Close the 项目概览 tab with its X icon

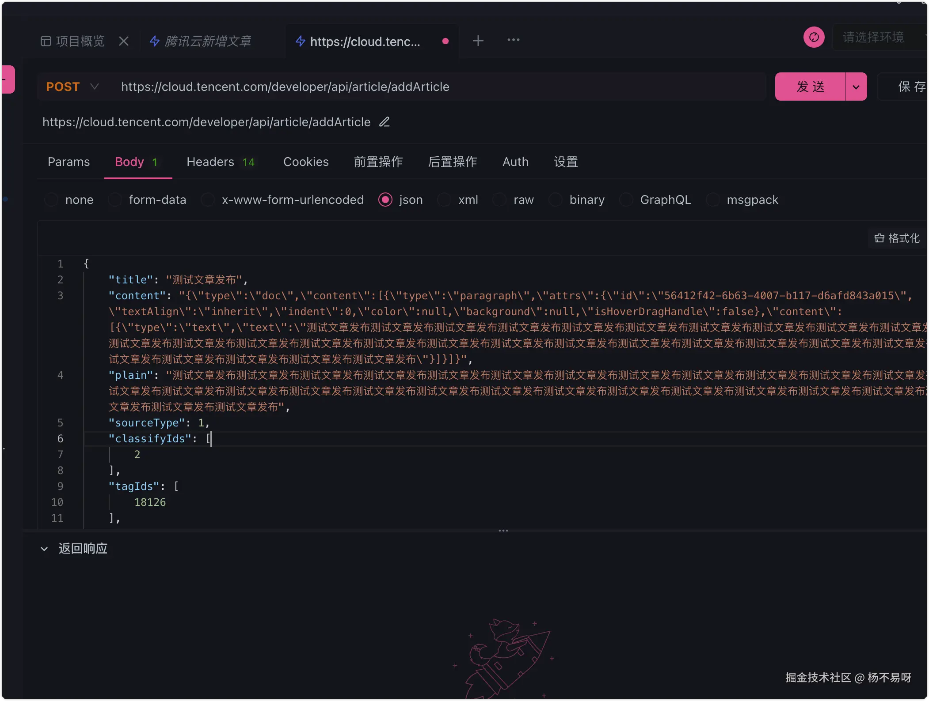coord(124,41)
